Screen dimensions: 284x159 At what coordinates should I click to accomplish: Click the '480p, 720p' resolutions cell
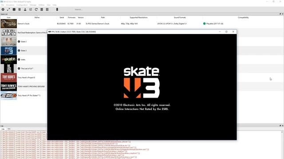point(129,23)
